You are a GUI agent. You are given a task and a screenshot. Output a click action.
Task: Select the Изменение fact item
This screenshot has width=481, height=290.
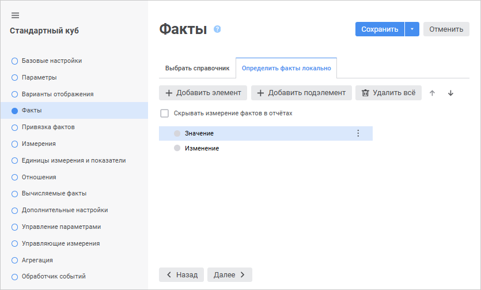click(x=202, y=148)
